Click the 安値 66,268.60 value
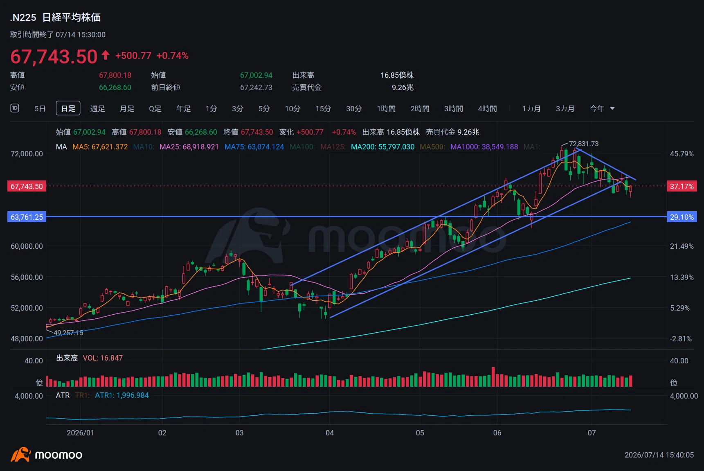Screen dimensions: 704x471 (x=115, y=88)
